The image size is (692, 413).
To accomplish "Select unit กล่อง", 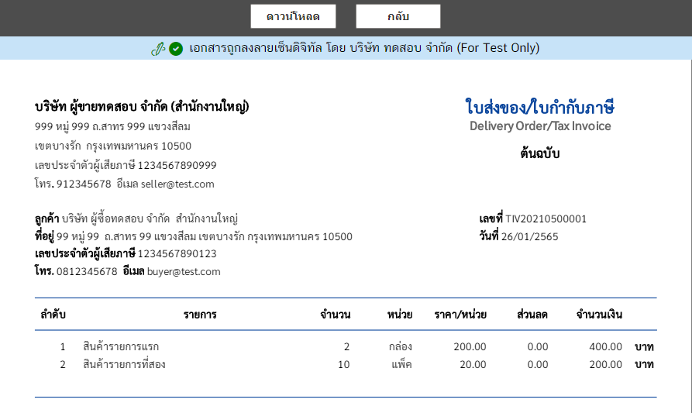I will click(401, 347).
